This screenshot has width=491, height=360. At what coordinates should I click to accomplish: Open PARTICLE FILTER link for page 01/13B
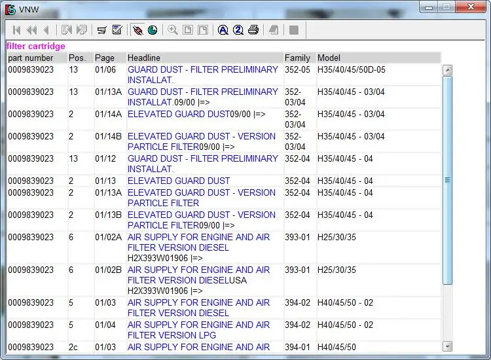click(202, 220)
